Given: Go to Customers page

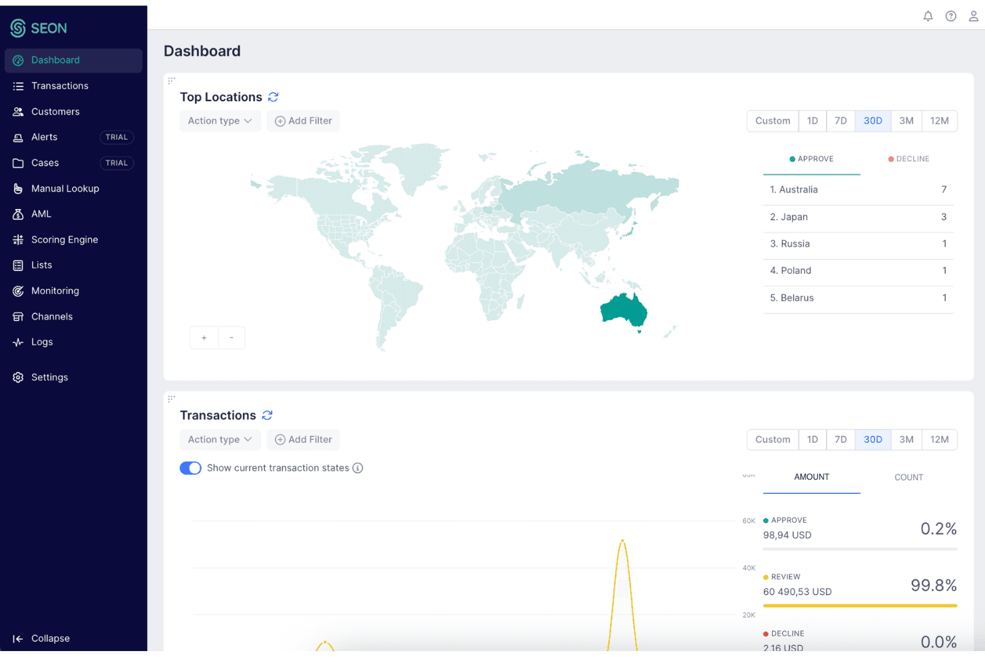Looking at the screenshot, I should tap(73, 112).
